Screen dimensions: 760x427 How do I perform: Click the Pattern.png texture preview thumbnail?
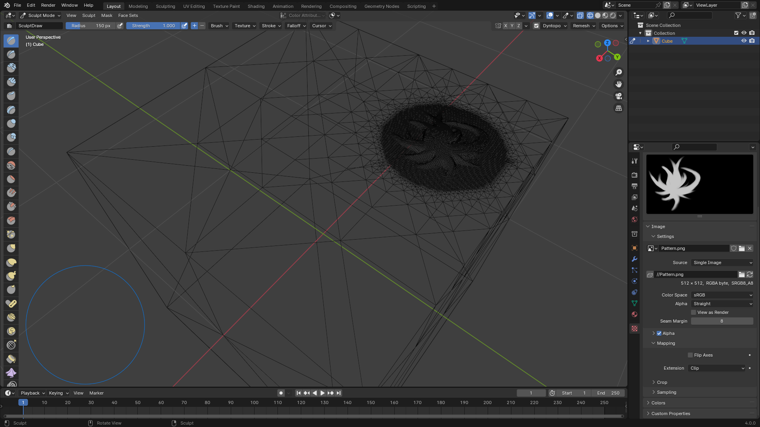(x=699, y=184)
